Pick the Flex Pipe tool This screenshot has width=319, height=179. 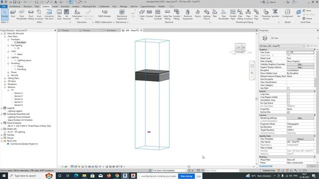(256, 14)
